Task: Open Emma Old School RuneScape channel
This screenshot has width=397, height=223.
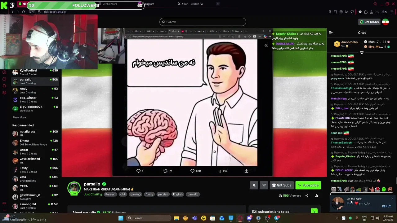Action: coord(35,142)
